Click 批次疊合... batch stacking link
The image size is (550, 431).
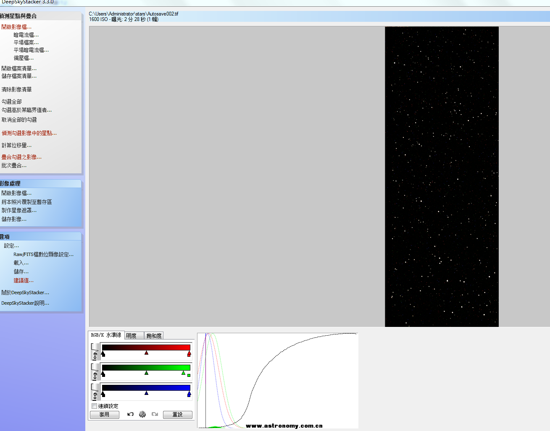(x=14, y=165)
